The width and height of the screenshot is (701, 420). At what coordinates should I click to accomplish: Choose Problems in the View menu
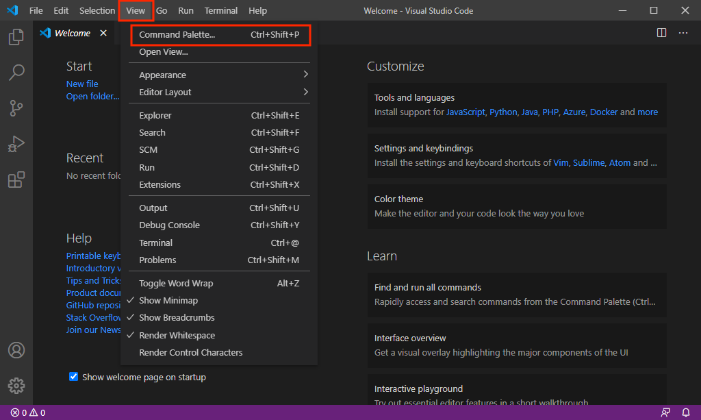219,260
